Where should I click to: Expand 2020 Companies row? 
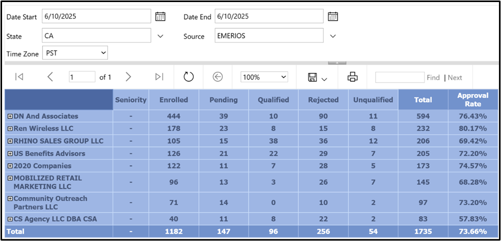(x=10, y=166)
